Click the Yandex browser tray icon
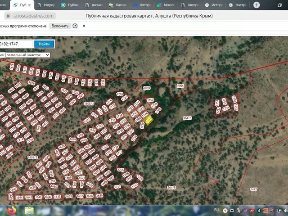 pyautogui.click(x=225, y=211)
